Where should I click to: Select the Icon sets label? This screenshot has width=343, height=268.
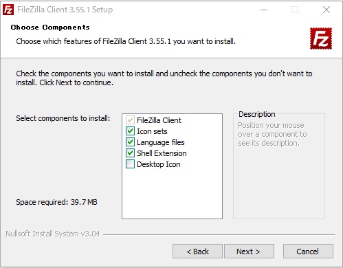[x=152, y=131]
